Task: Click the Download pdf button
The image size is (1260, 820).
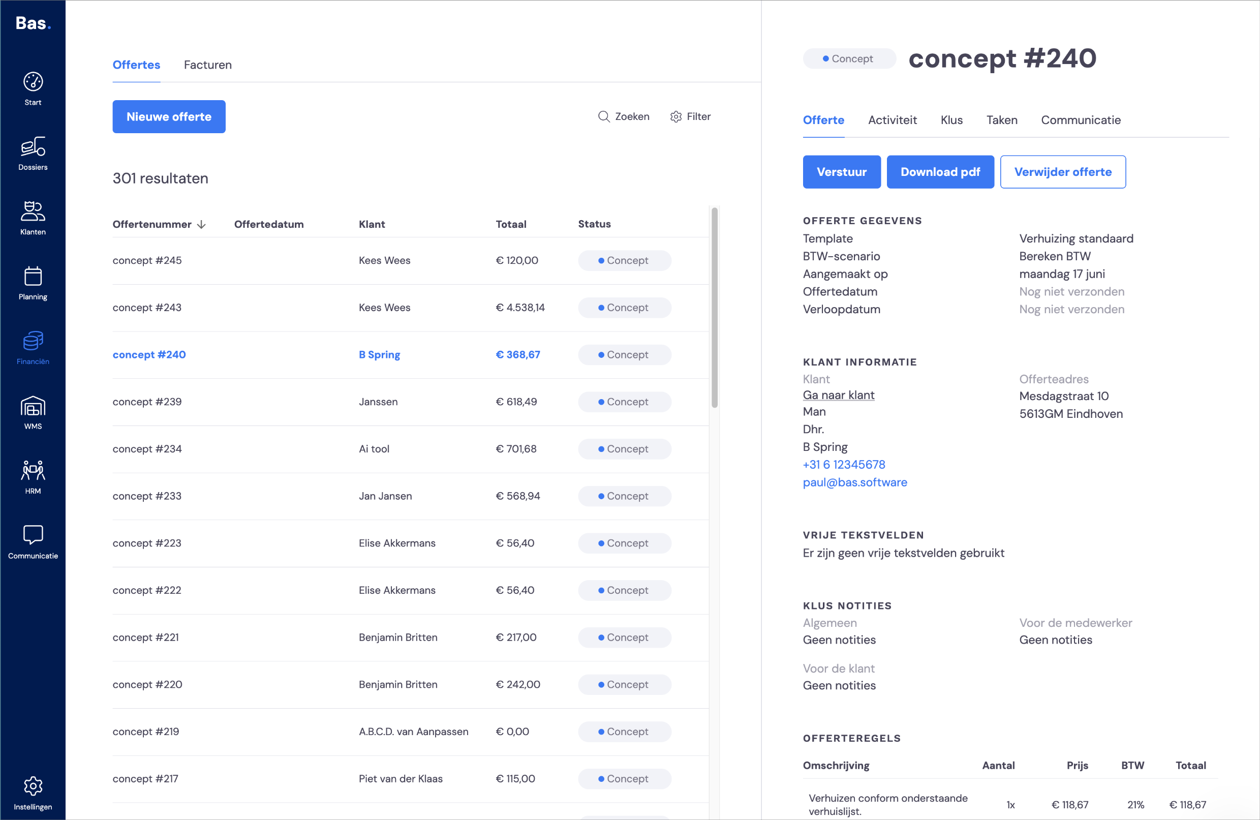Action: [x=940, y=172]
